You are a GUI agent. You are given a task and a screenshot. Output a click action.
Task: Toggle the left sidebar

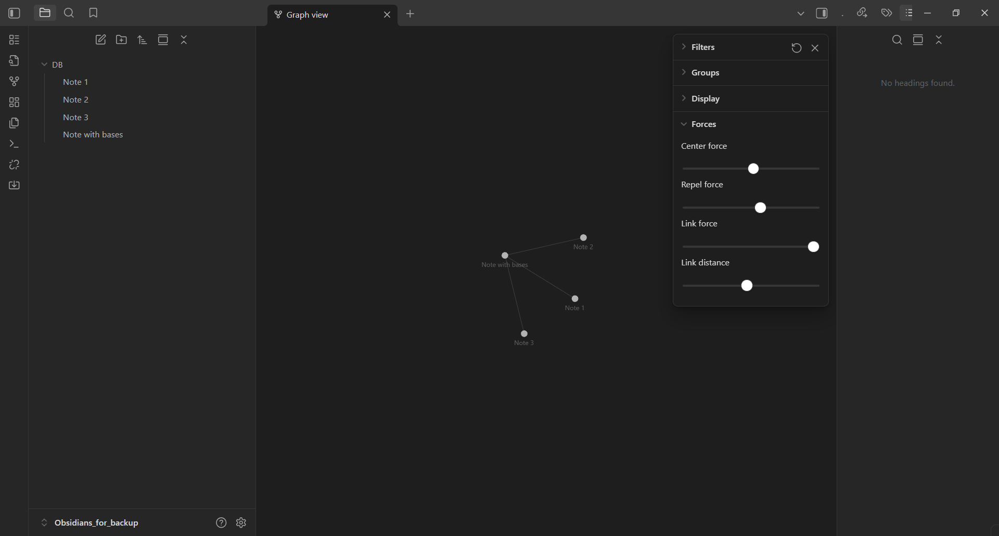point(14,13)
